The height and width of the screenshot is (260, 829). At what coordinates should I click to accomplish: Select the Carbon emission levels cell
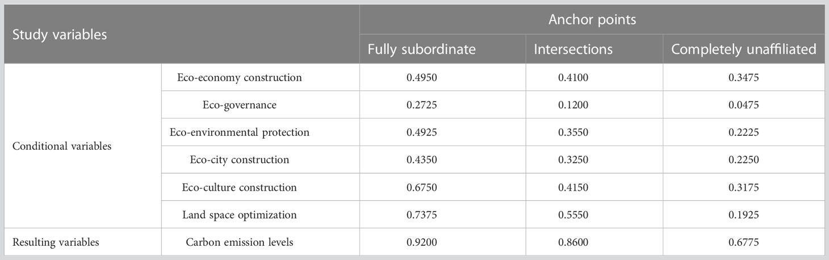click(x=240, y=242)
